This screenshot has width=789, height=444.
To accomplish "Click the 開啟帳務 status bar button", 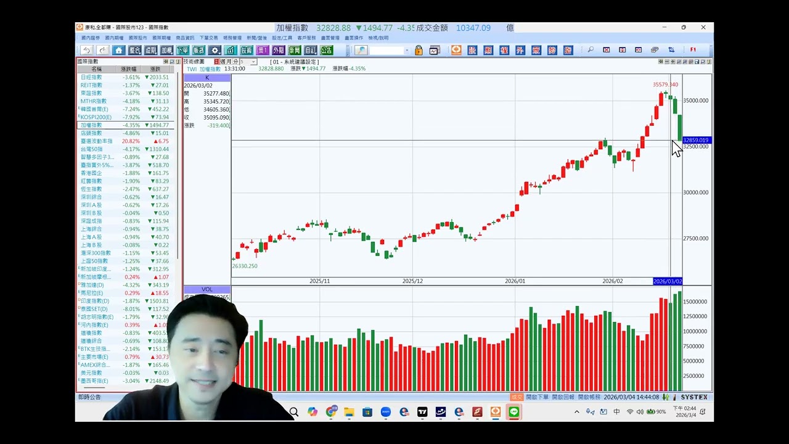I will (x=589, y=397).
